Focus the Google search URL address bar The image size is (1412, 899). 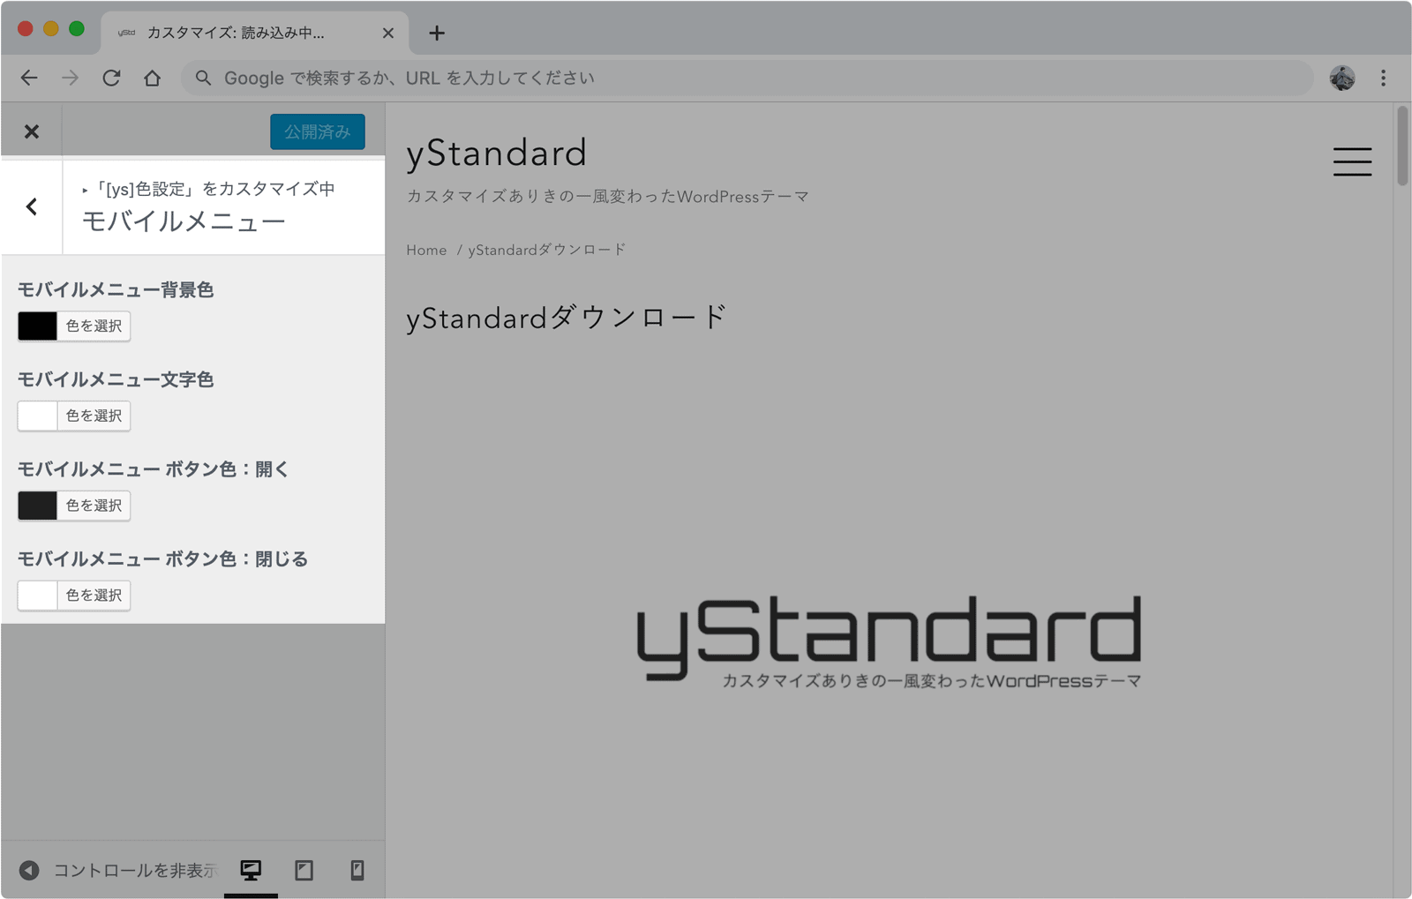[747, 79]
